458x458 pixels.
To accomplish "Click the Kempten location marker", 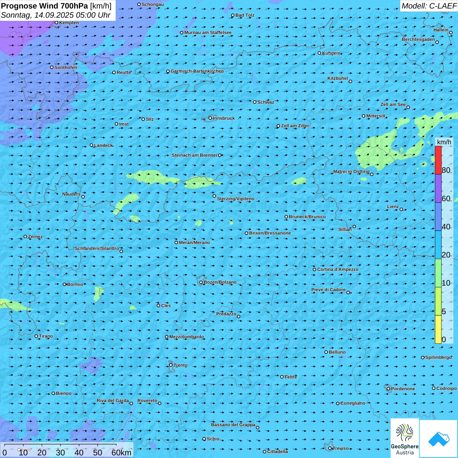I will click(x=56, y=23).
